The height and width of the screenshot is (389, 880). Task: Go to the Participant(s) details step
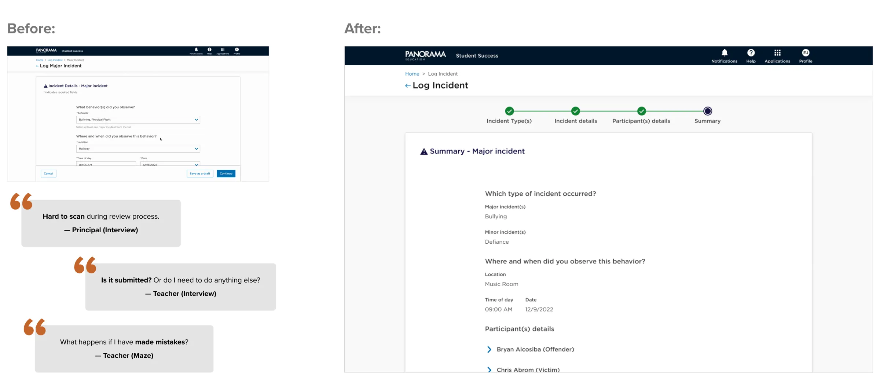point(641,111)
